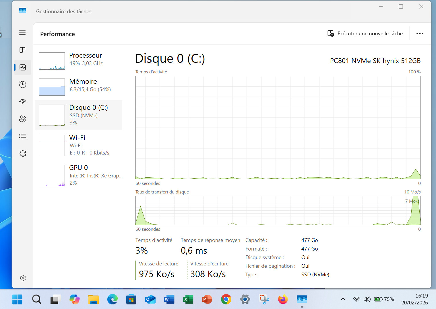Screen dimensions: 436x309
Task: Click the 975 Ko/s read speed value
Action: pyautogui.click(x=157, y=274)
